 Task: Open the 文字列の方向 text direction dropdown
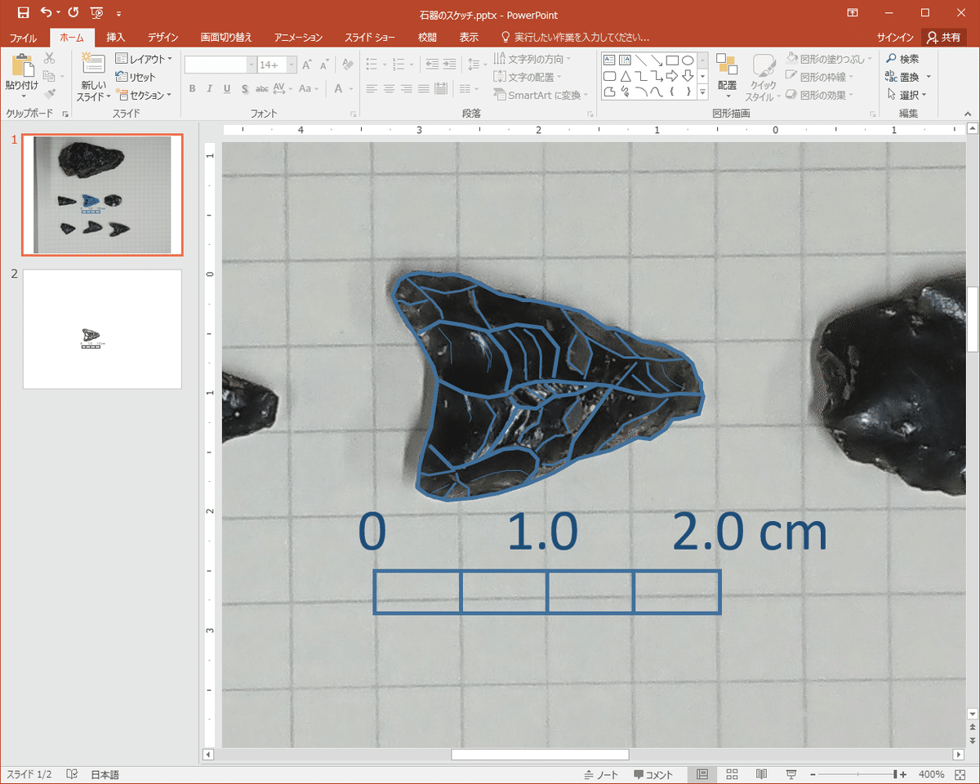coord(532,59)
